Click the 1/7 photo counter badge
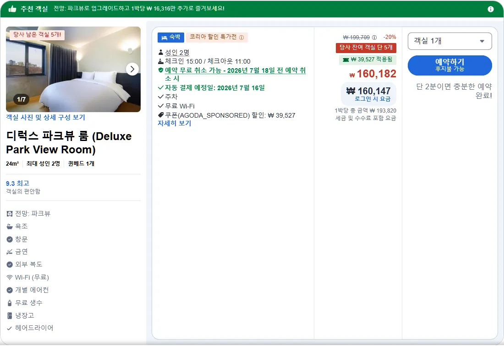Screen dimensions: 504x346 pos(21,99)
